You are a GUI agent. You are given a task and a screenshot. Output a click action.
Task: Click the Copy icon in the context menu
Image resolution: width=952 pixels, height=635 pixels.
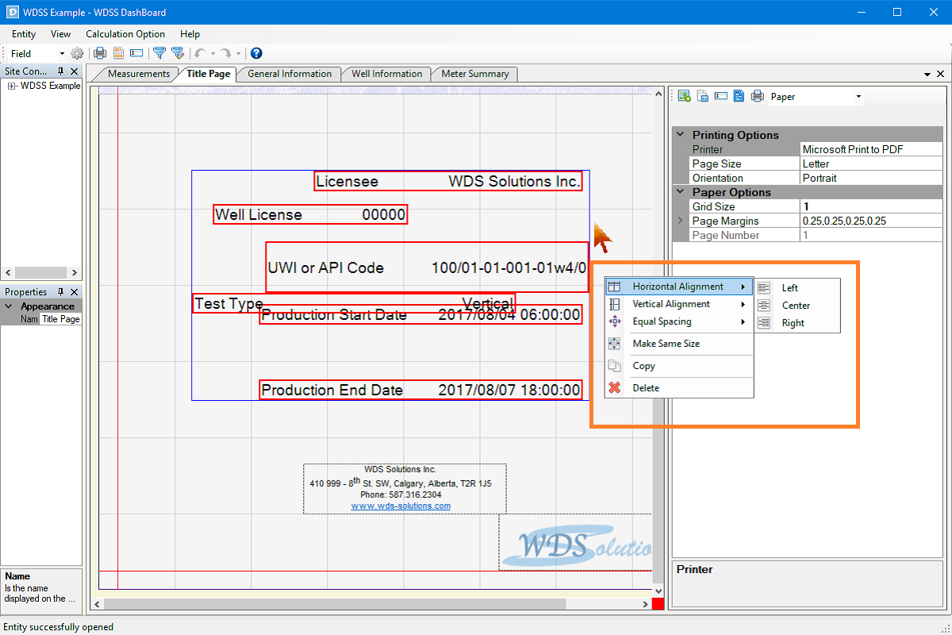click(615, 366)
